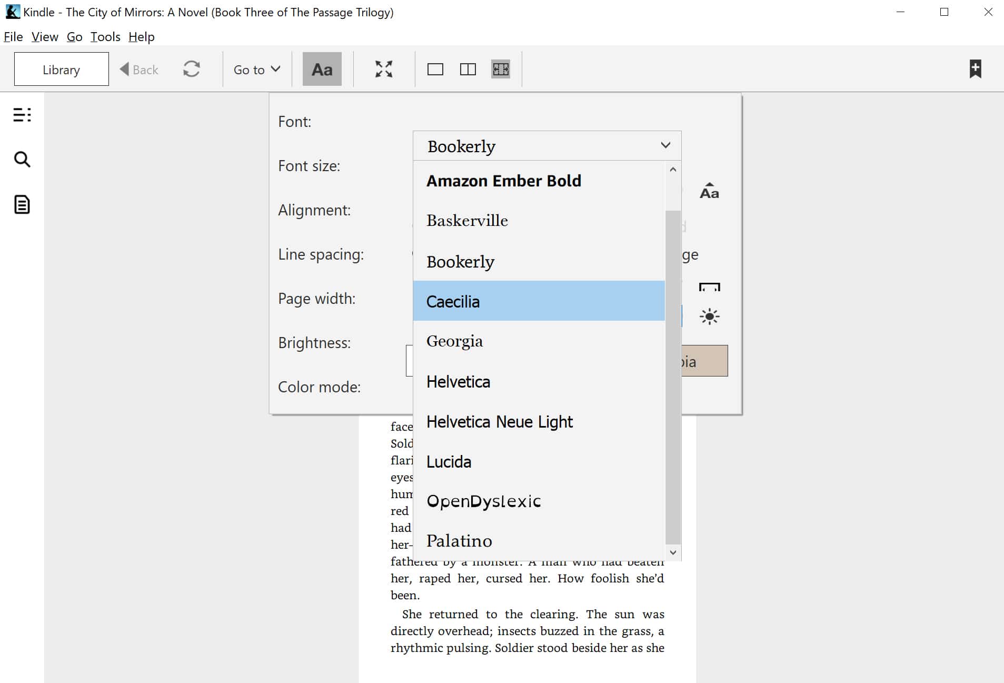1004x683 pixels.
Task: Enter full screen mode icon
Action: pyautogui.click(x=384, y=69)
